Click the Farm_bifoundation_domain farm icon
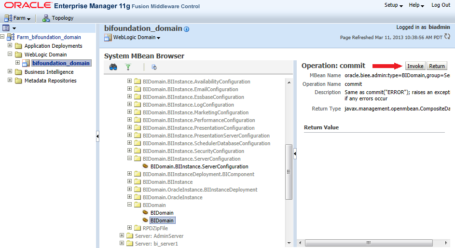 pos(11,37)
